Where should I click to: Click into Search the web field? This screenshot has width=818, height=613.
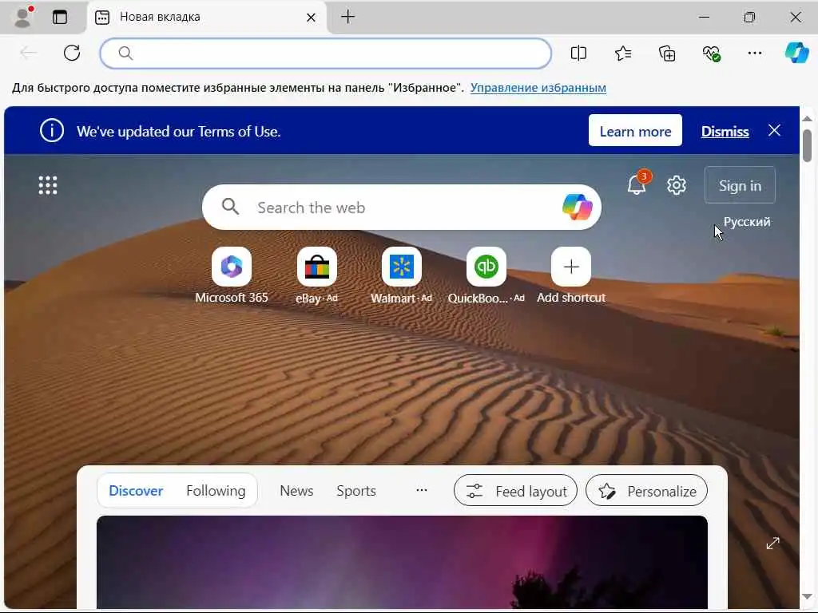tap(401, 208)
